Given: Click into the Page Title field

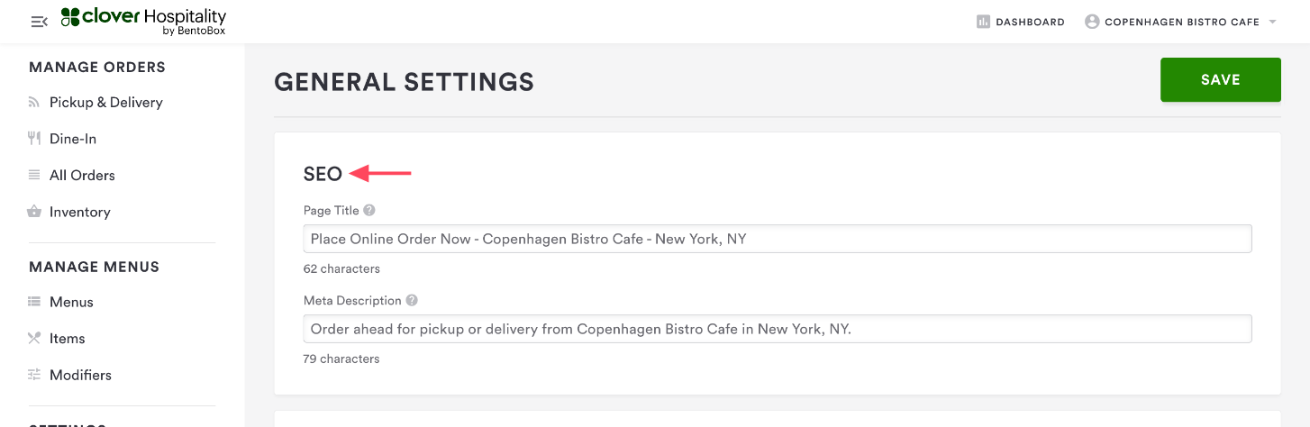Looking at the screenshot, I should tap(777, 239).
